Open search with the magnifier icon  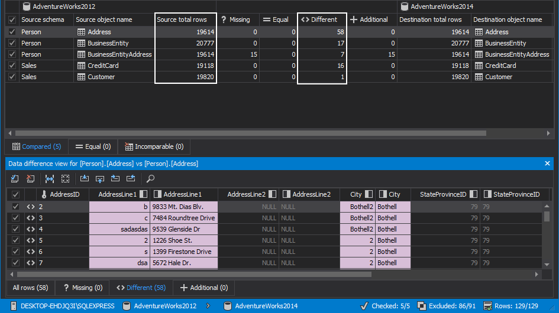coord(150,178)
